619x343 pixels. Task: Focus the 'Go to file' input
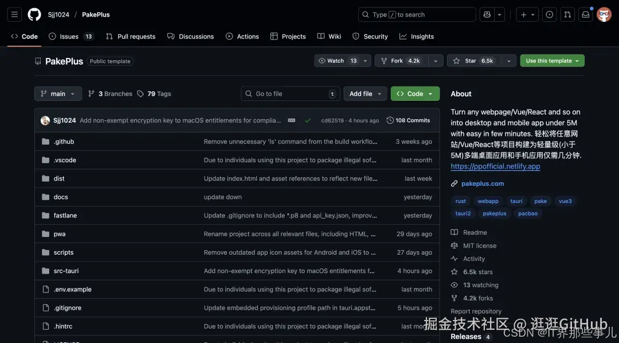click(290, 93)
